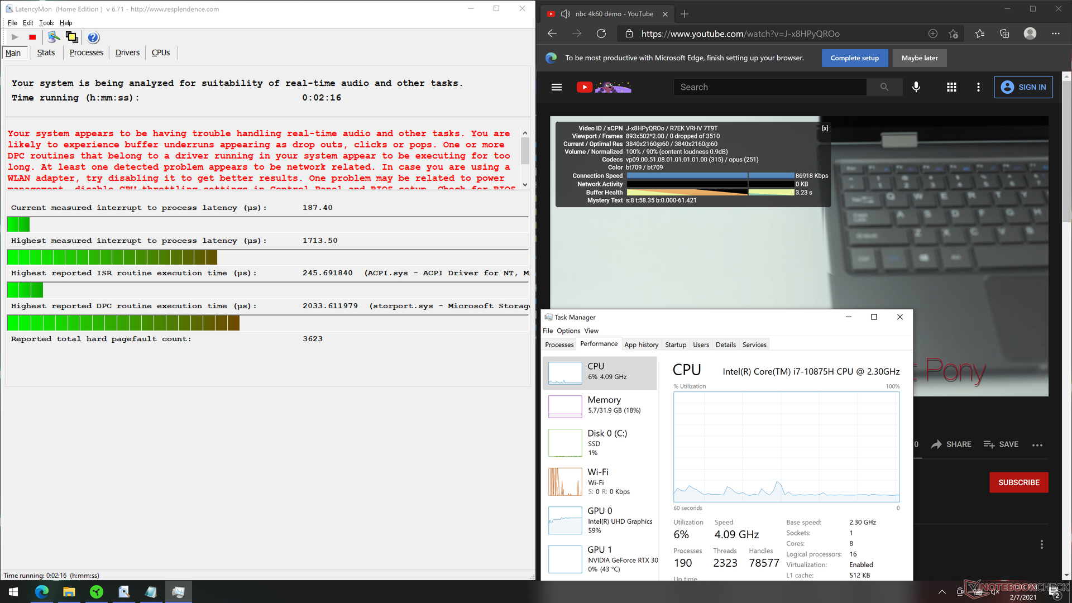Select GPU 0 Intel UHD Graphics item
1072x603 pixels.
[x=600, y=520]
